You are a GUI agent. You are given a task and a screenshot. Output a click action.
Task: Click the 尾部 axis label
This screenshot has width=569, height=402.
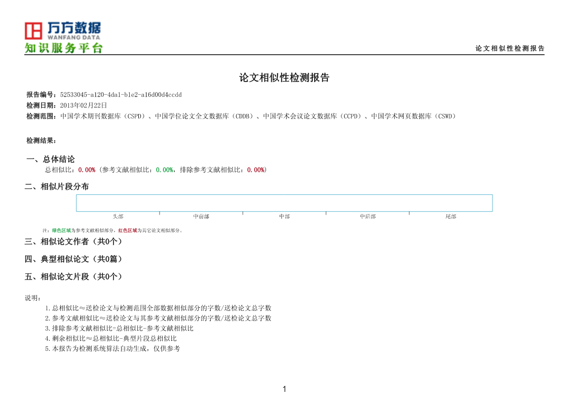pyautogui.click(x=451, y=216)
